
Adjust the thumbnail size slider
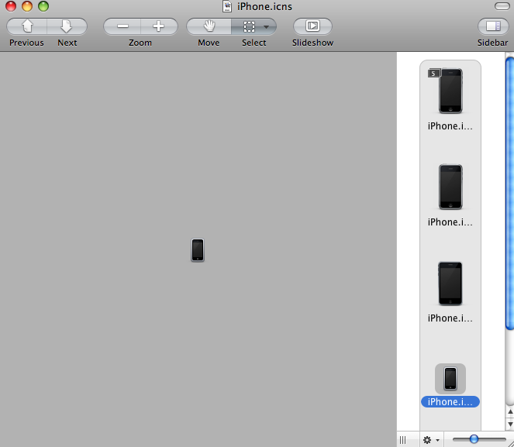tap(474, 438)
